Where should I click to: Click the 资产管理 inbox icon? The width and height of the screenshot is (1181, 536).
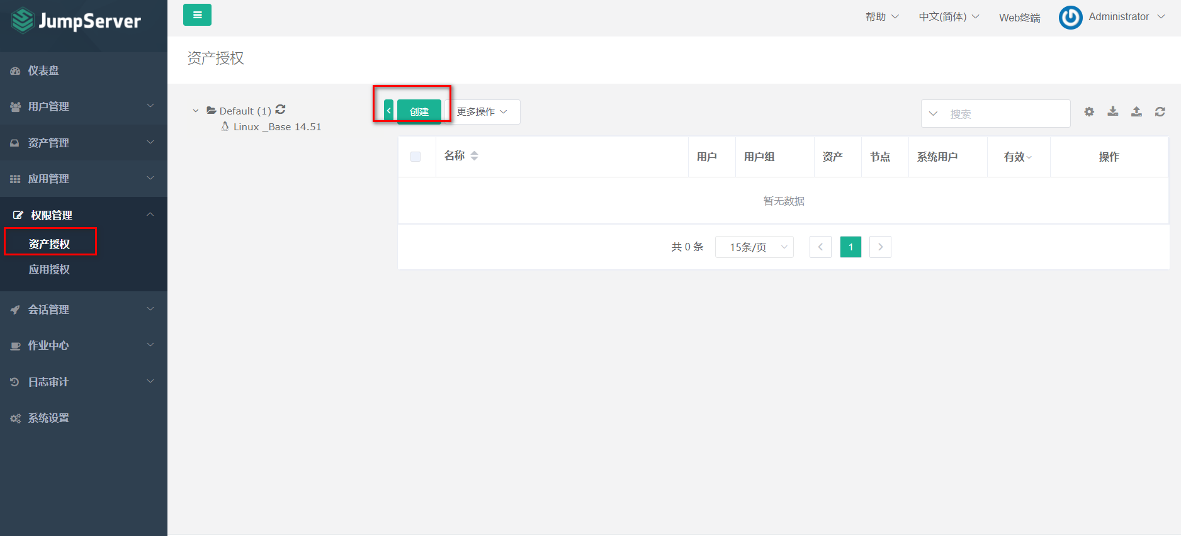point(14,143)
